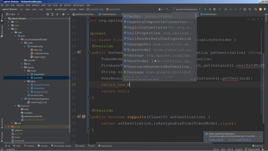Open Search Everywhere magnifier icon
Screen dimensions: 268x151
coord(255,9)
